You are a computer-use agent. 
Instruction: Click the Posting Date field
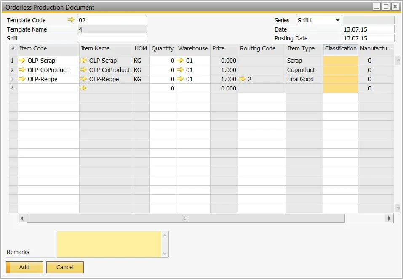tap(368, 38)
